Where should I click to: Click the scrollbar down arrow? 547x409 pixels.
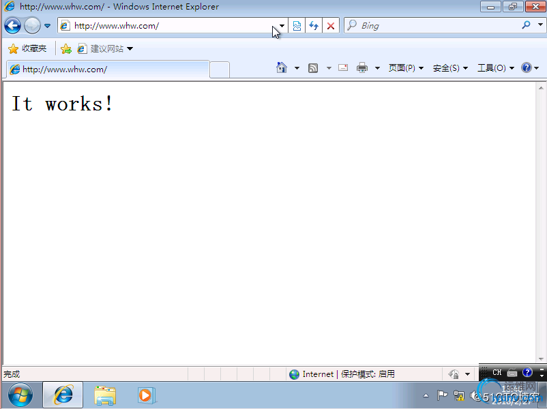click(x=541, y=359)
